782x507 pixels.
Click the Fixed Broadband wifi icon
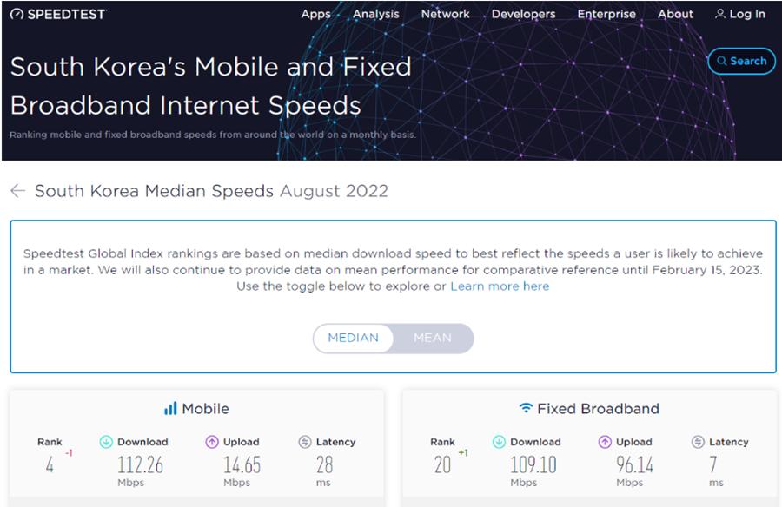526,408
